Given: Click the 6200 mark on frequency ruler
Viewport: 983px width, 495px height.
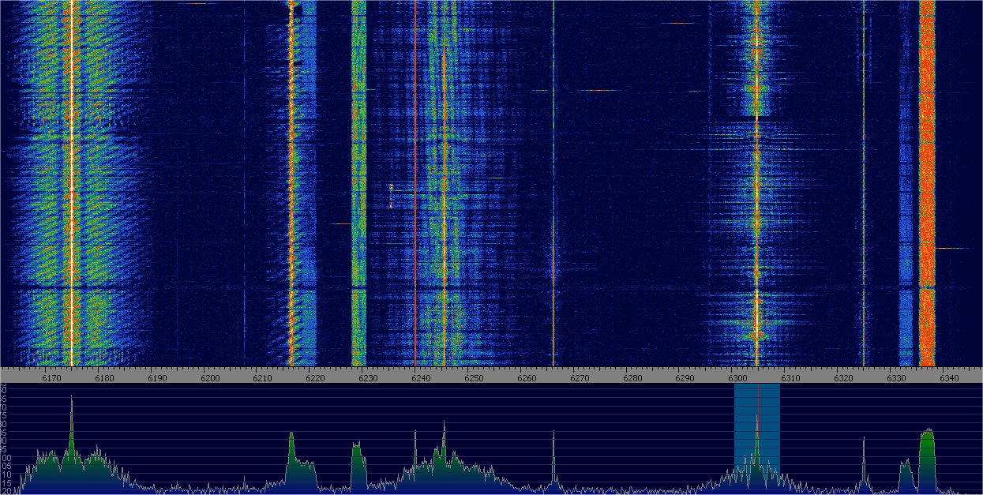Looking at the screenshot, I should click(x=210, y=379).
